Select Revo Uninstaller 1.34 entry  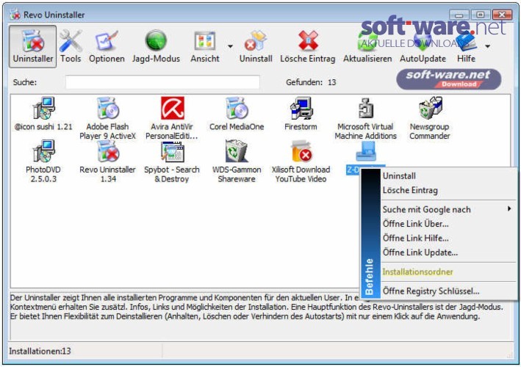tap(108, 161)
